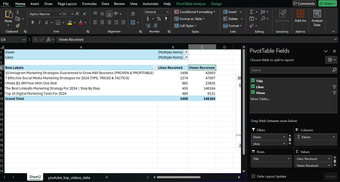Open Sort & Filter tool
Viewport: 340px width, 182px height.
tap(263, 12)
